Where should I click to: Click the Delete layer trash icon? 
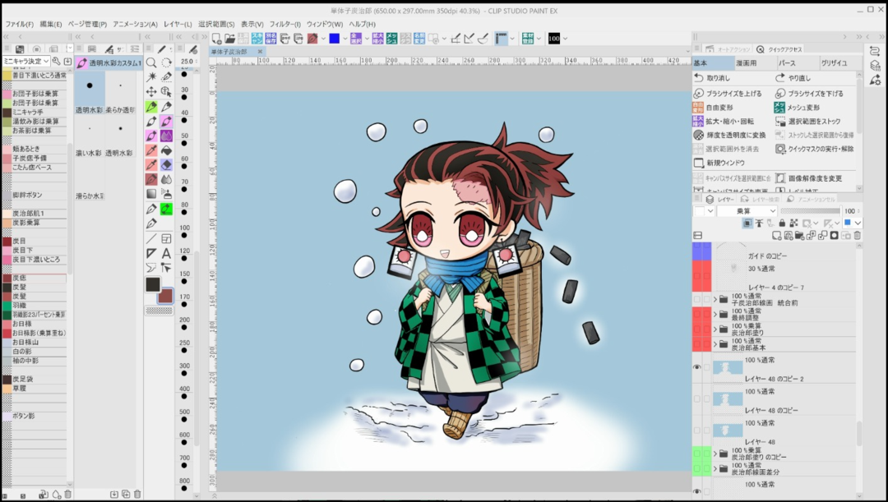coord(858,236)
